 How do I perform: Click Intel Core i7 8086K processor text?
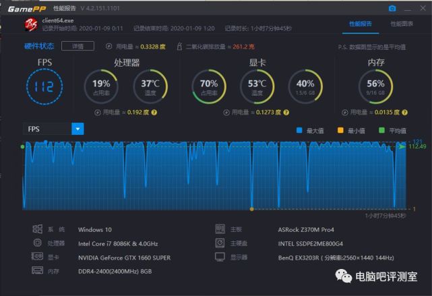[x=118, y=243]
